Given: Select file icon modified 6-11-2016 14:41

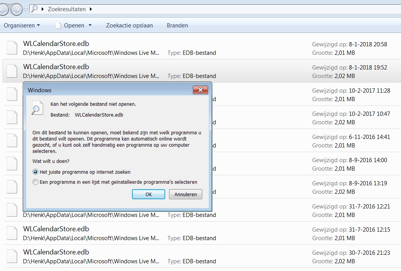Looking at the screenshot, I should click(x=12, y=140).
